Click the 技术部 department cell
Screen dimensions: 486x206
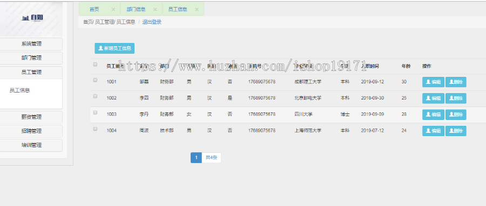coord(167,131)
